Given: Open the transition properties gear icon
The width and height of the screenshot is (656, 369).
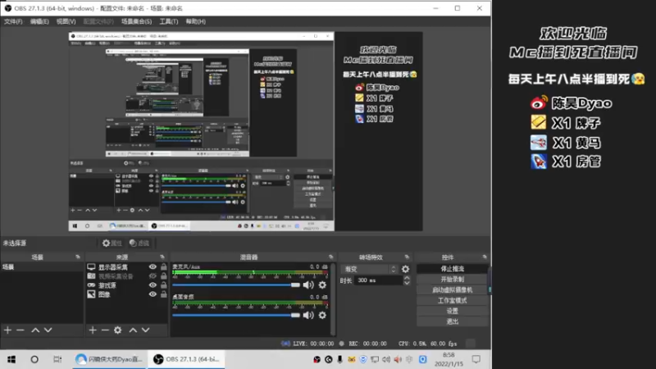Looking at the screenshot, I should coord(405,269).
